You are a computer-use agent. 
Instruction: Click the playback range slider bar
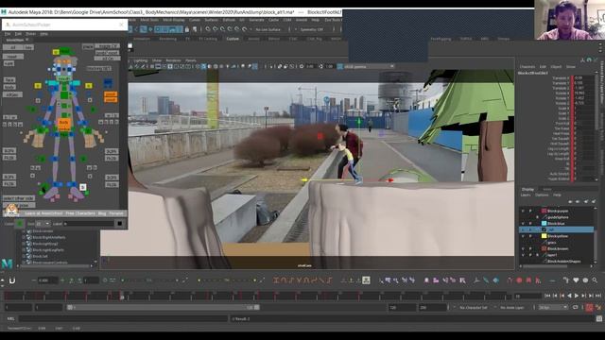coord(164,307)
